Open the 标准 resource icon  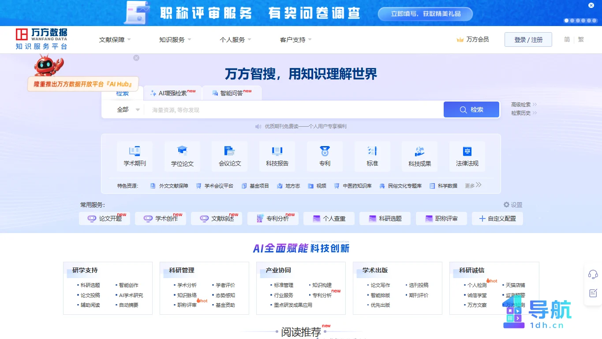coord(372,156)
